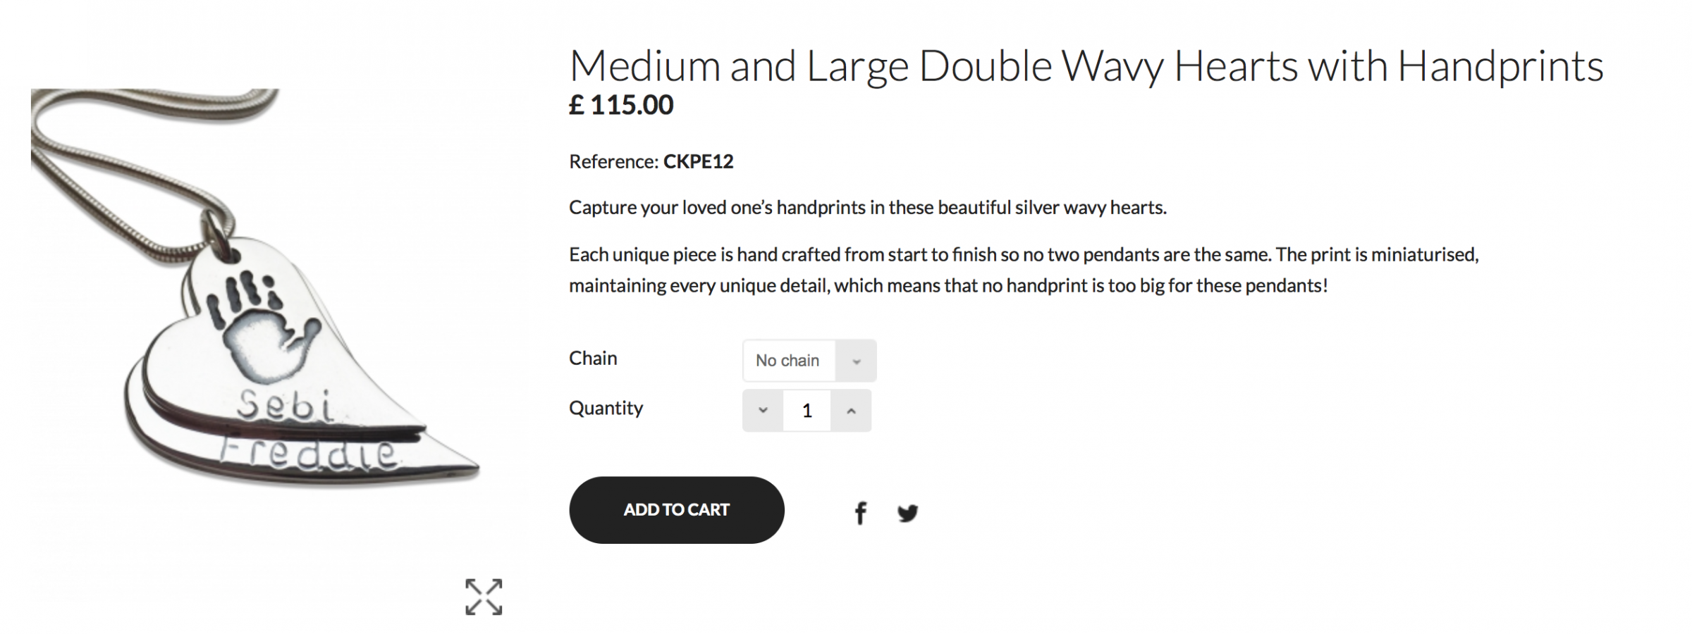Increase quantity with the up chevron
Screen dimensions: 1692x634
coord(851,410)
